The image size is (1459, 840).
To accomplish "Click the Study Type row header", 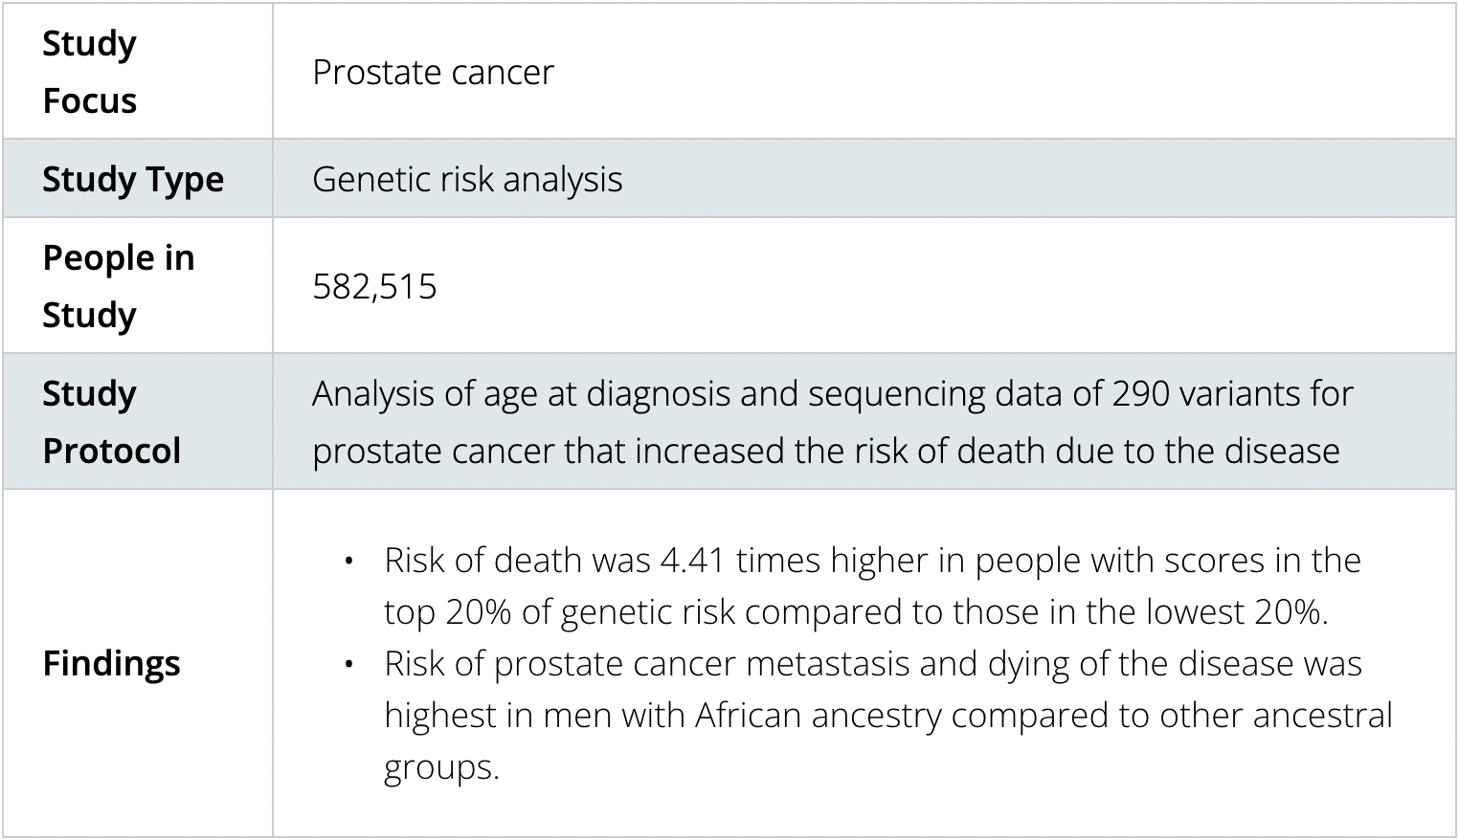I will click(133, 179).
